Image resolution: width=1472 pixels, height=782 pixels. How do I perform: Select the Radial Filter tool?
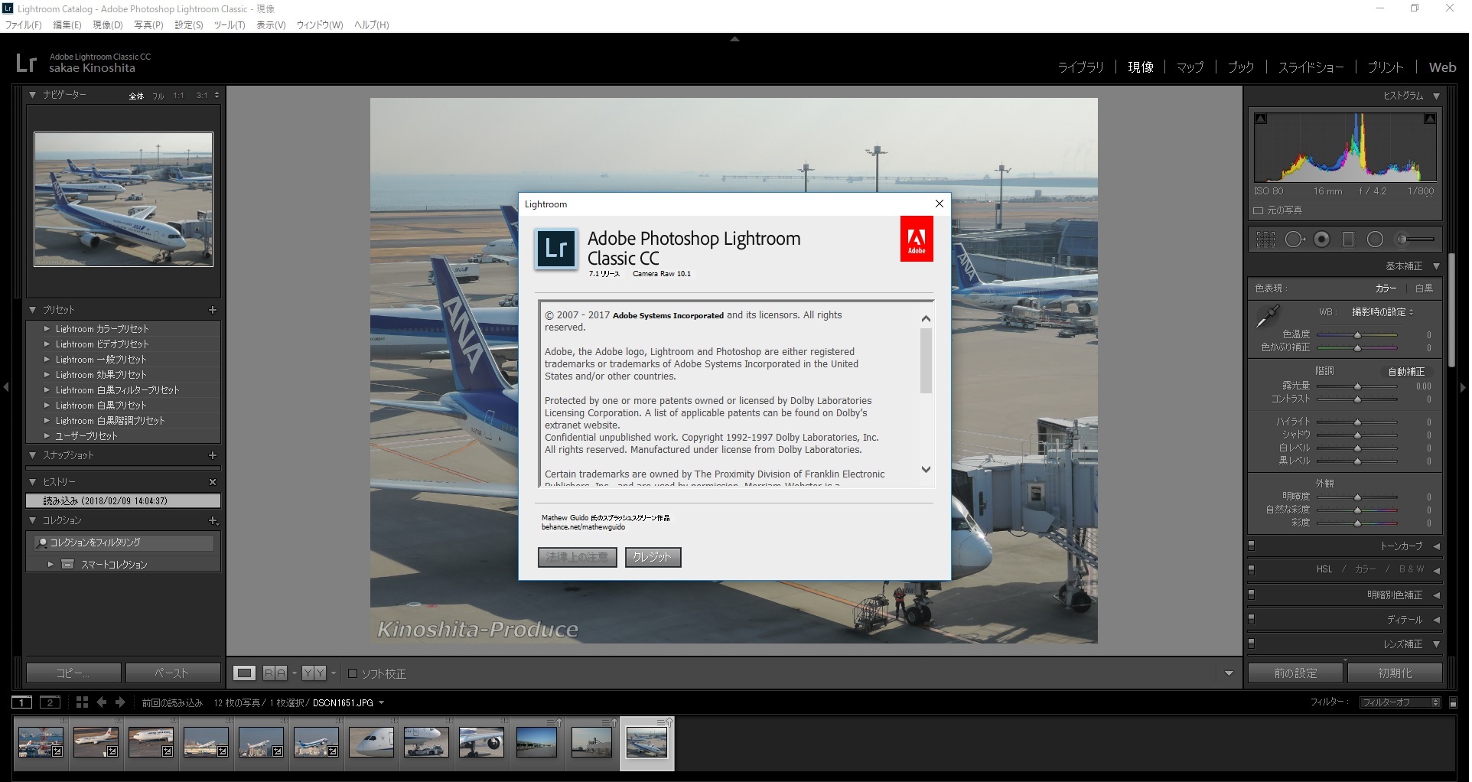(1375, 239)
